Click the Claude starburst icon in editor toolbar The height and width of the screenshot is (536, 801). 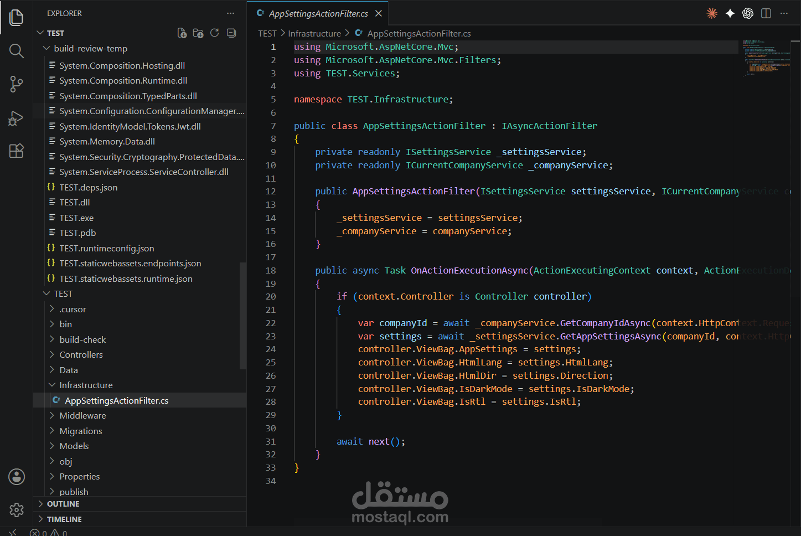coord(712,13)
